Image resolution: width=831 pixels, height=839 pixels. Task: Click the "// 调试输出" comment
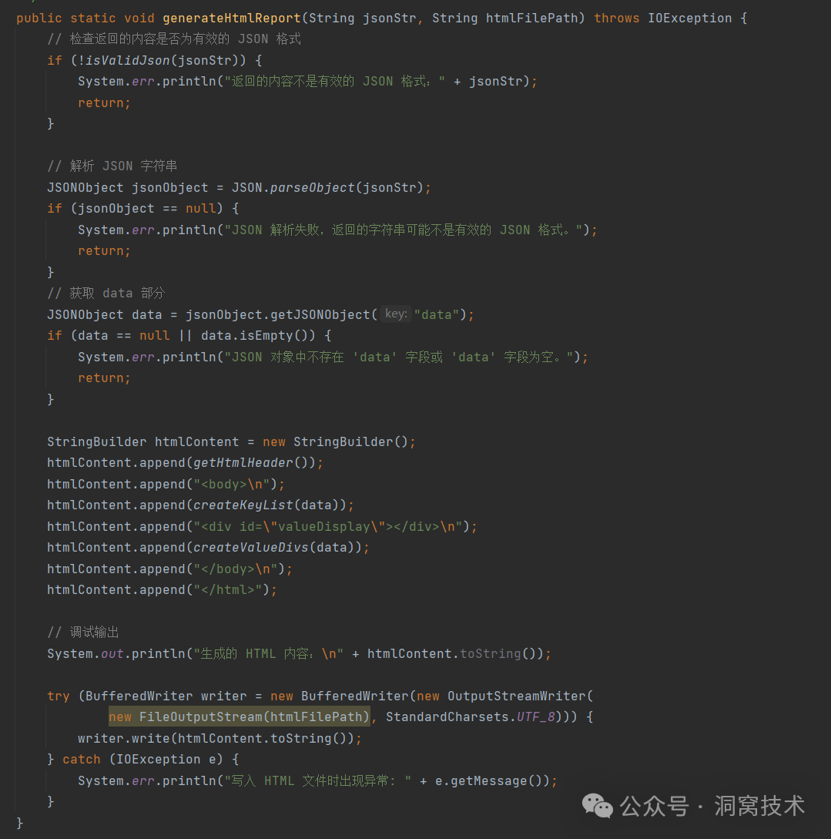[x=83, y=632]
